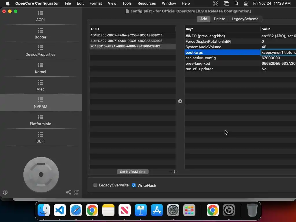This screenshot has width=296, height=222.
Task: Switch to the LegacySchema tab
Action: pos(245,19)
